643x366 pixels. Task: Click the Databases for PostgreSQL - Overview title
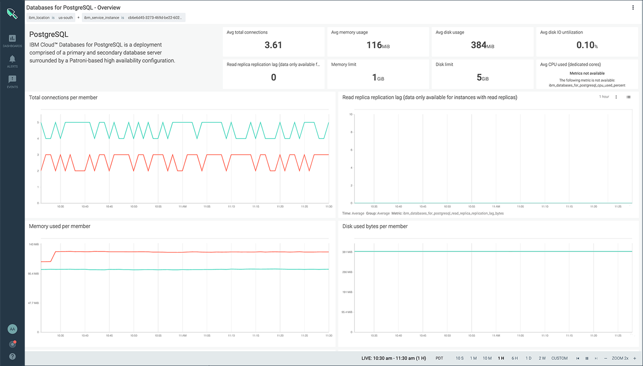(73, 8)
